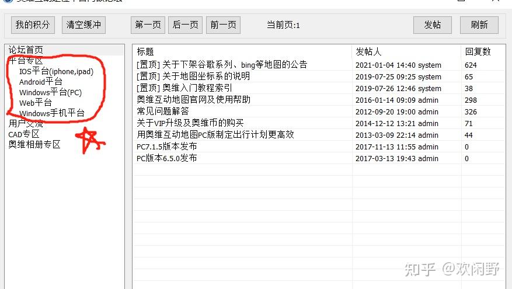Open post 奥维互动地图官网及使用帮助
This screenshot has width=512, height=289.
click(193, 100)
